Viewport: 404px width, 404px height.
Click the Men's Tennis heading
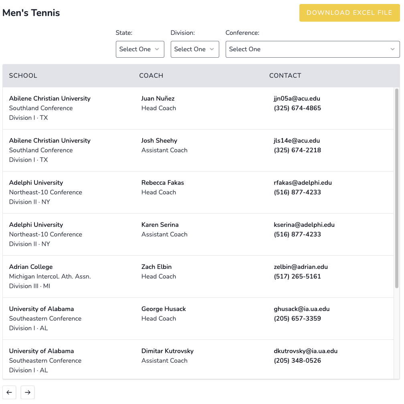click(31, 13)
